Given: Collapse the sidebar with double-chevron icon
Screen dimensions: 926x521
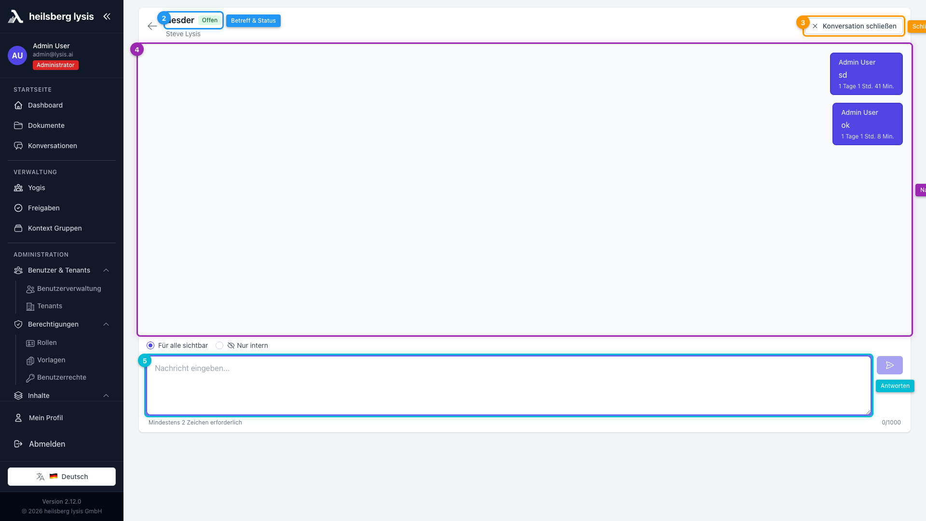Looking at the screenshot, I should 107,16.
